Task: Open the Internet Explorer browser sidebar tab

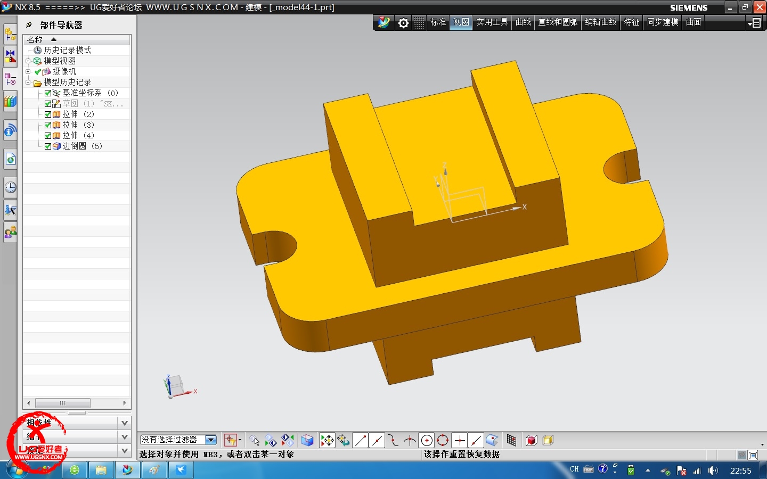Action: [x=10, y=159]
